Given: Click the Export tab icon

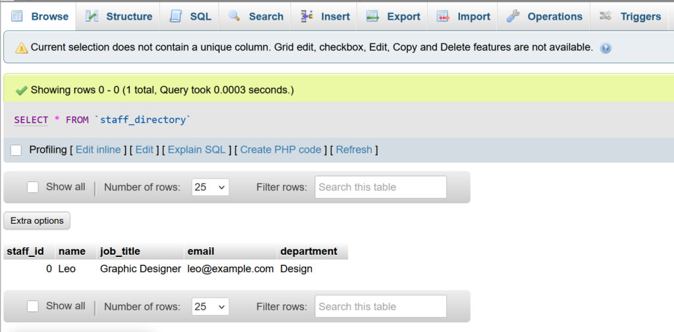Looking at the screenshot, I should pyautogui.click(x=373, y=16).
